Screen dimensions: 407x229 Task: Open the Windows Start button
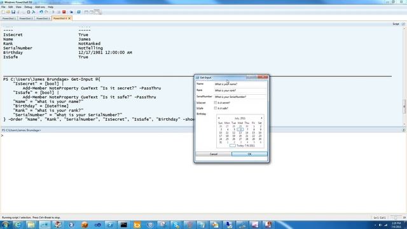coord(5,225)
